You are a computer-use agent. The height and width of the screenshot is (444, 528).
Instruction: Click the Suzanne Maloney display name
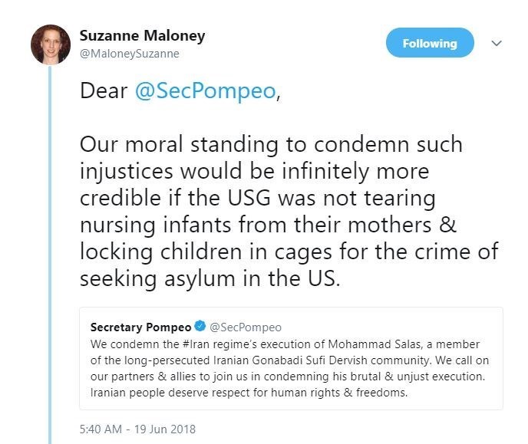142,36
